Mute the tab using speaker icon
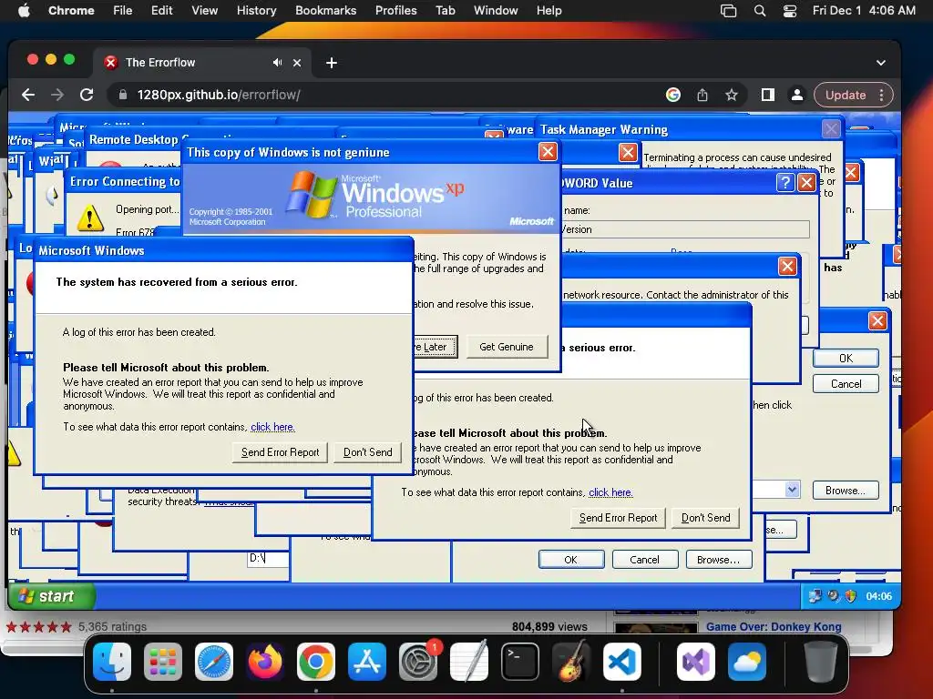 point(277,63)
